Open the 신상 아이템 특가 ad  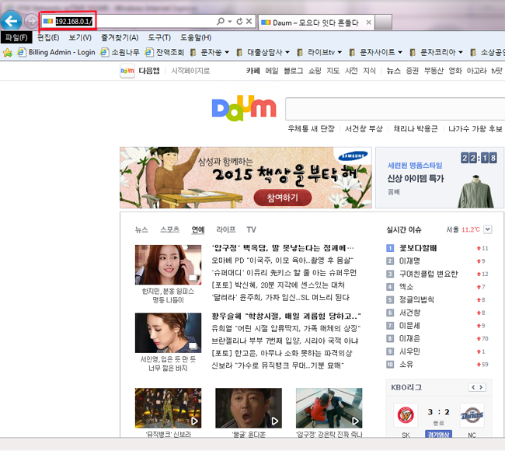439,177
